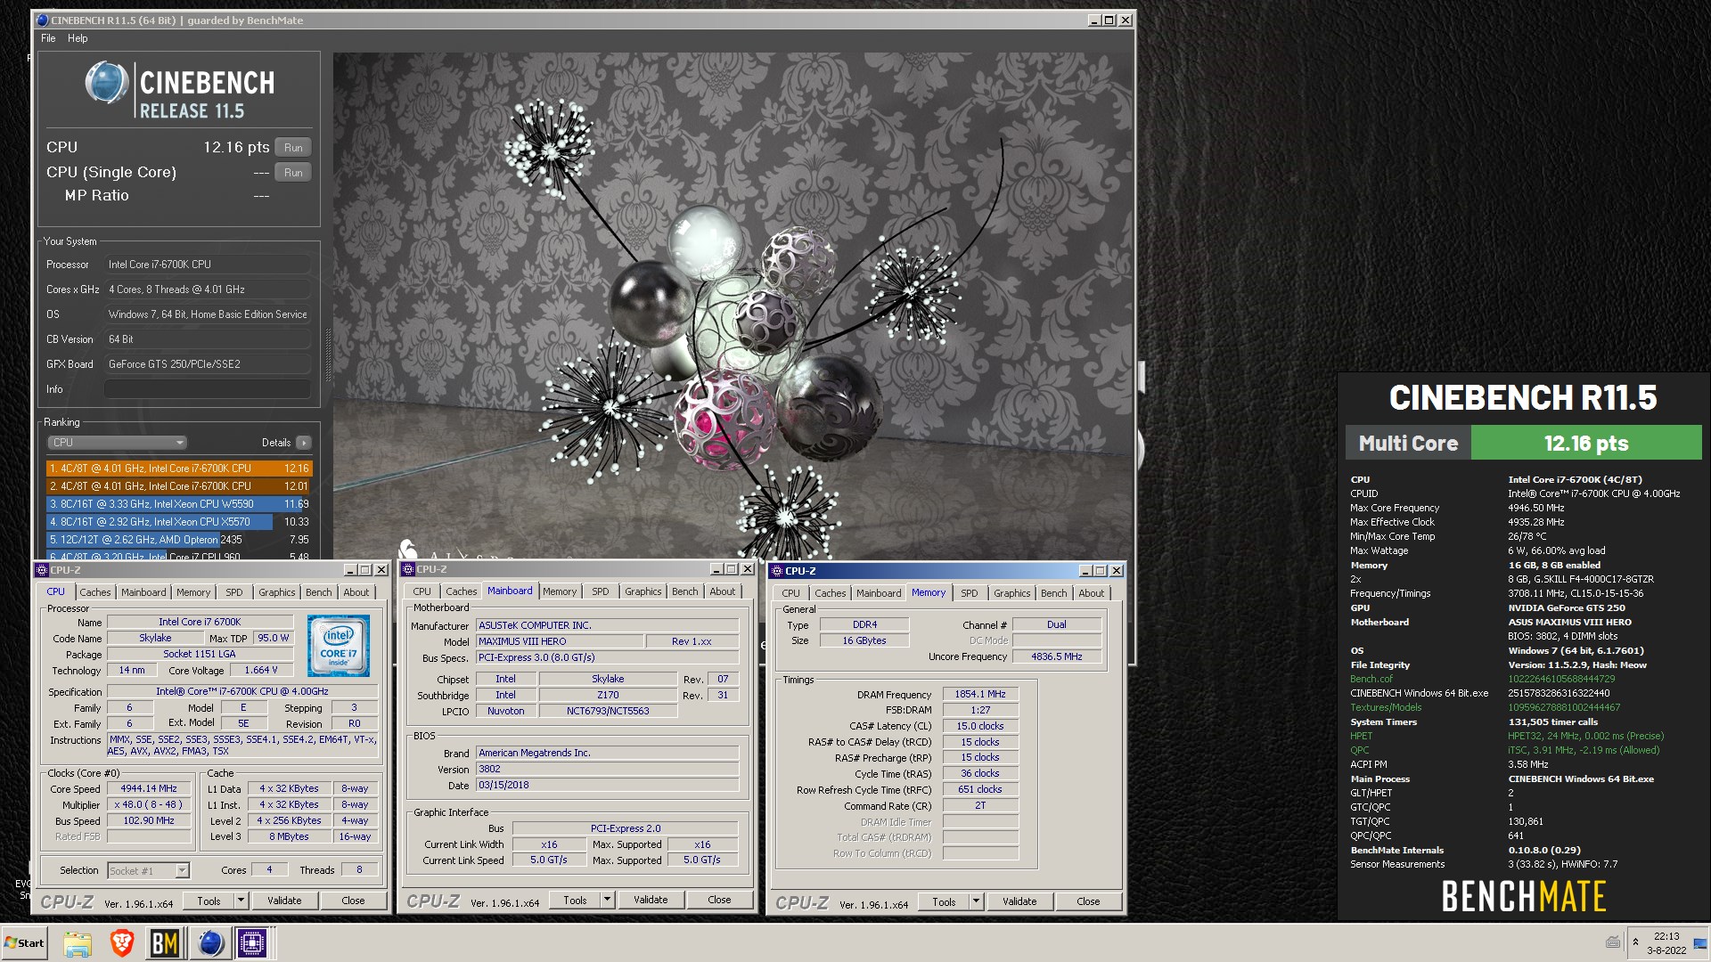Screen dimensions: 1711x962
Task: Open Bench tab in left CPU-Z window
Action: pyautogui.click(x=318, y=592)
